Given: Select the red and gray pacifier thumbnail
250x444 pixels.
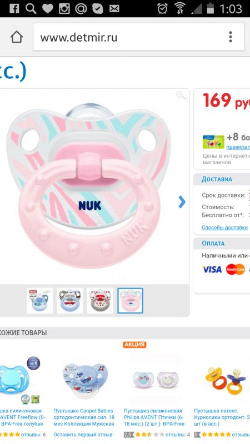Looking at the screenshot, I should coord(100,301).
